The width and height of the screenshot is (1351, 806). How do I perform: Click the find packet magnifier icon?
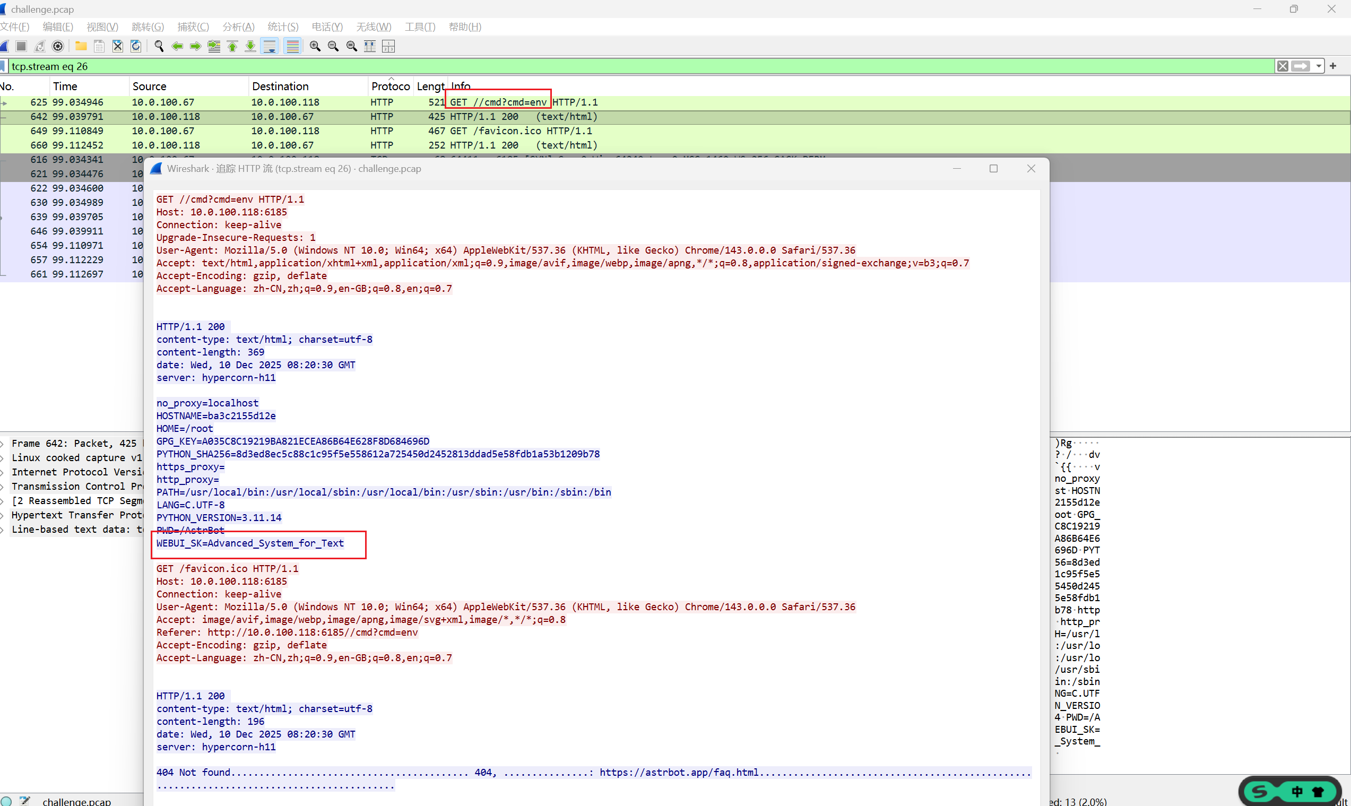coord(159,47)
